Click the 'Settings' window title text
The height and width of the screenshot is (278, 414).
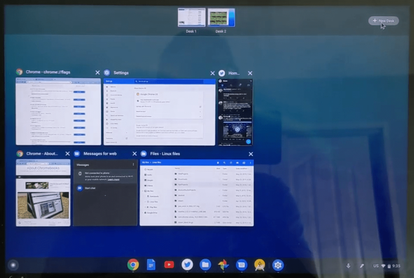click(121, 73)
